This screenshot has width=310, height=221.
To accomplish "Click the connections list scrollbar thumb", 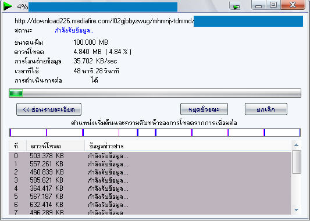I will point(297,162).
